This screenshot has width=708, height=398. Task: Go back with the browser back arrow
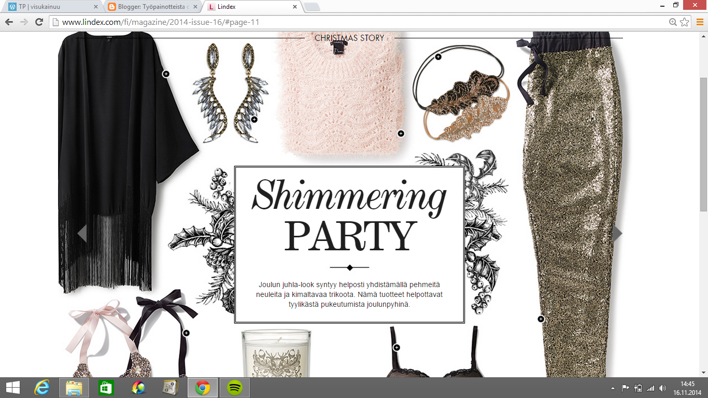pos(9,22)
